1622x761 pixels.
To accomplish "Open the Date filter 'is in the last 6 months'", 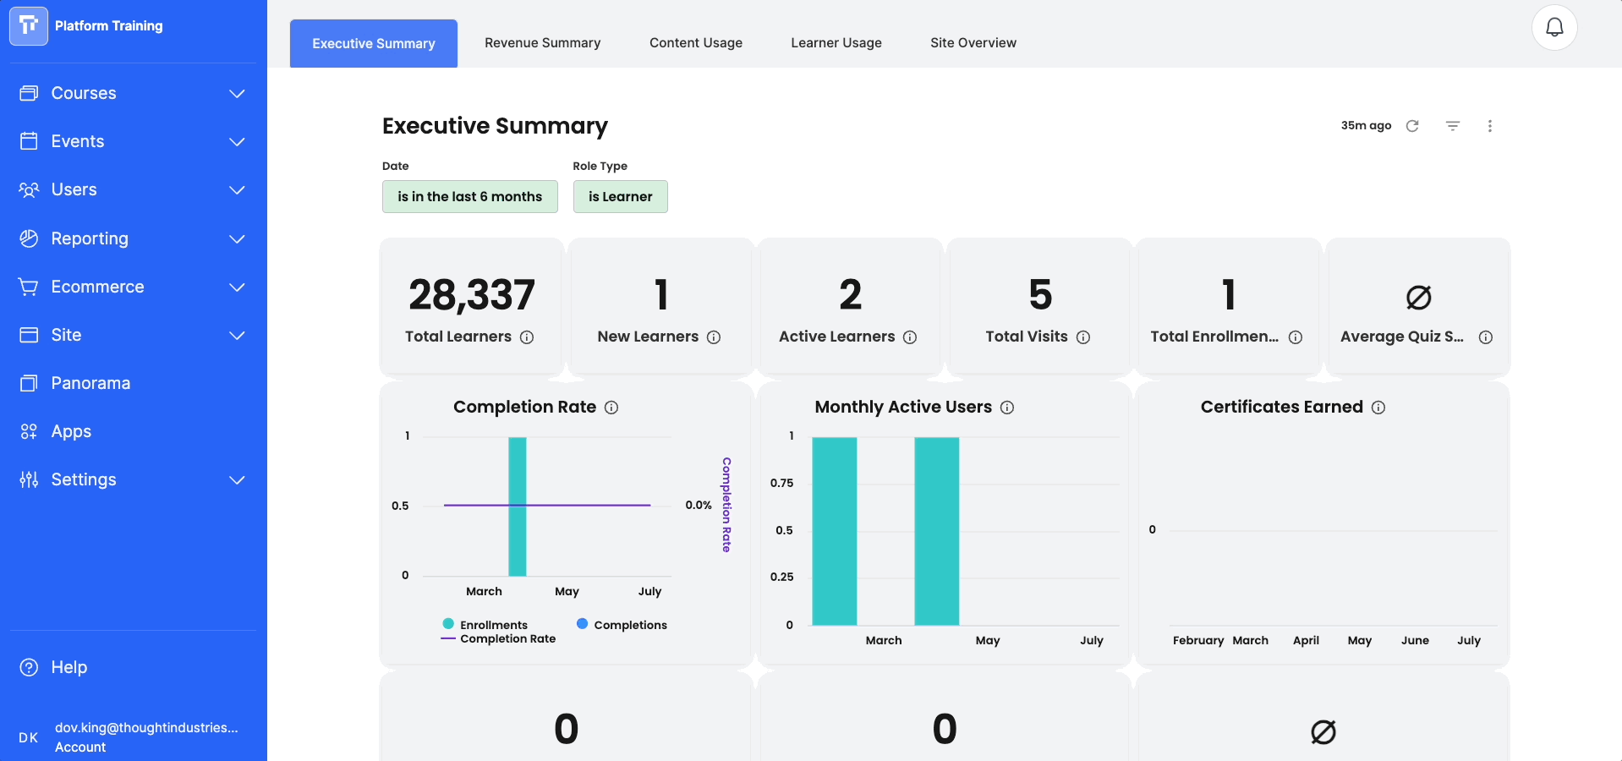I will point(470,196).
